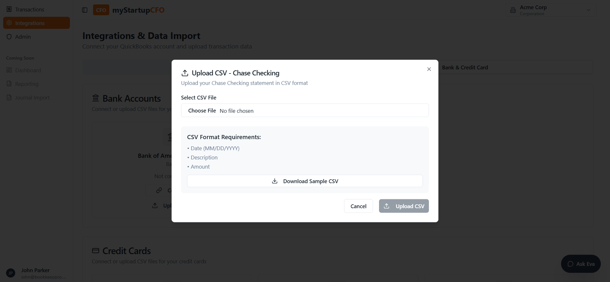Click the Upload CSV submit button
This screenshot has height=282, width=610.
click(x=403, y=206)
